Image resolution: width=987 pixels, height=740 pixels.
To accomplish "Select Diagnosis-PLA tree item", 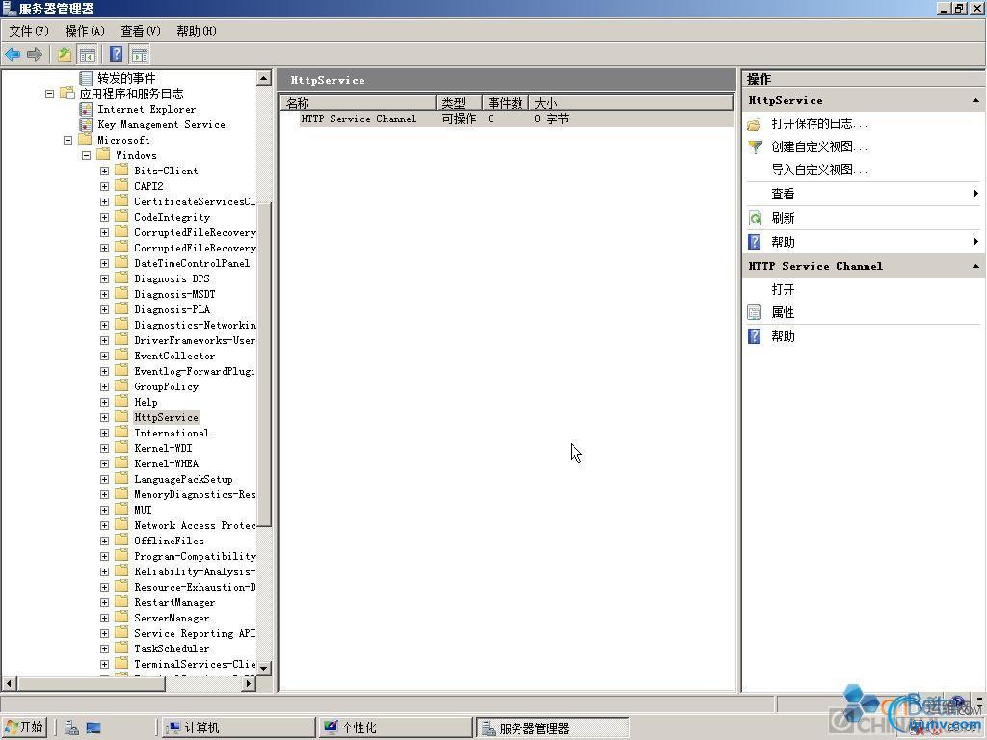I will point(172,309).
